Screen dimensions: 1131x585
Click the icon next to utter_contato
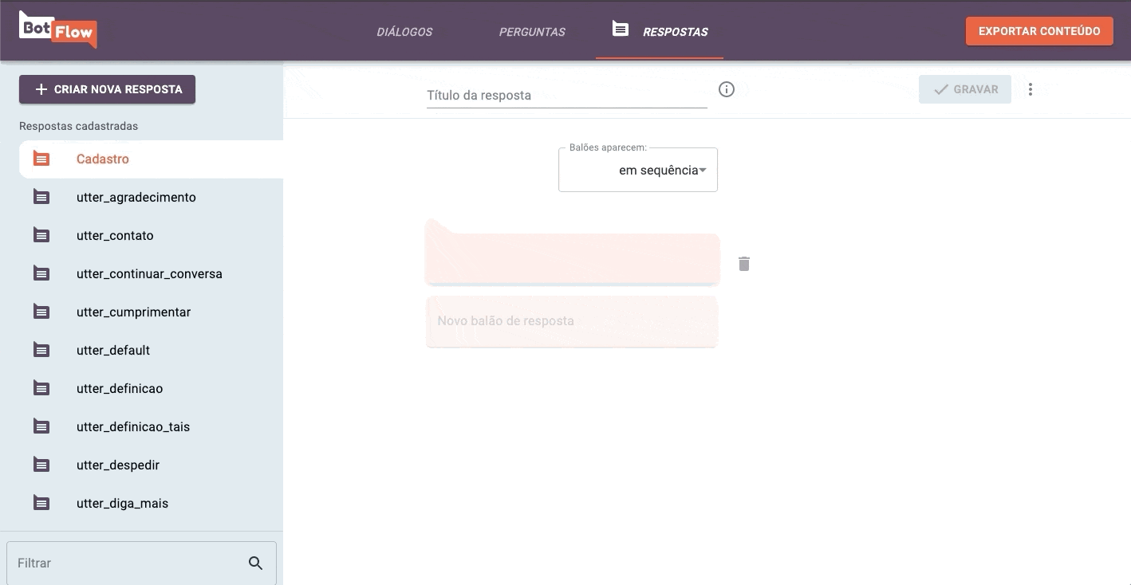point(41,236)
